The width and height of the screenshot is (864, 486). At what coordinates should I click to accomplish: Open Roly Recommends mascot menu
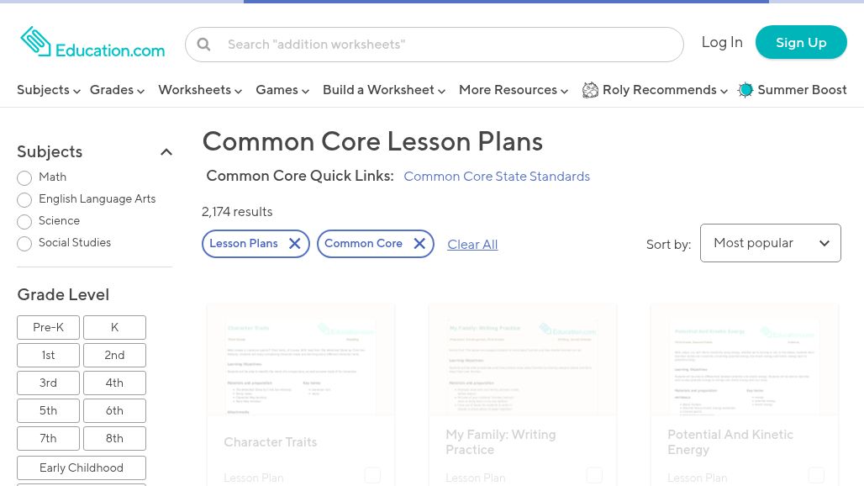coord(590,90)
